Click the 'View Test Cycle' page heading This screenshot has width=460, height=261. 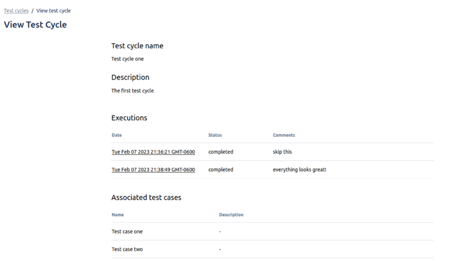coord(35,25)
